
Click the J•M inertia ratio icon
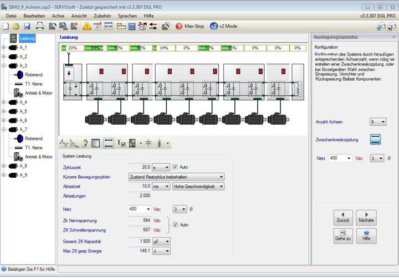pyautogui.click(x=142, y=26)
